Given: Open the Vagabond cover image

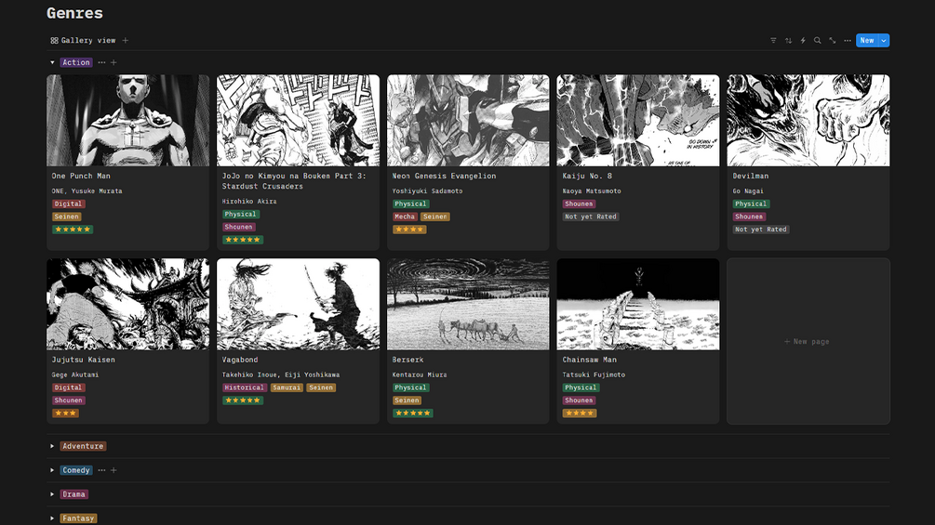Looking at the screenshot, I should [x=298, y=304].
